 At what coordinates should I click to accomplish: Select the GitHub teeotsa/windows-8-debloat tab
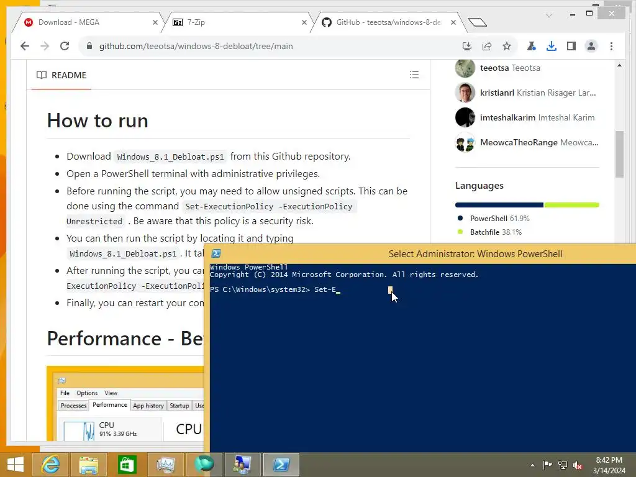click(389, 22)
